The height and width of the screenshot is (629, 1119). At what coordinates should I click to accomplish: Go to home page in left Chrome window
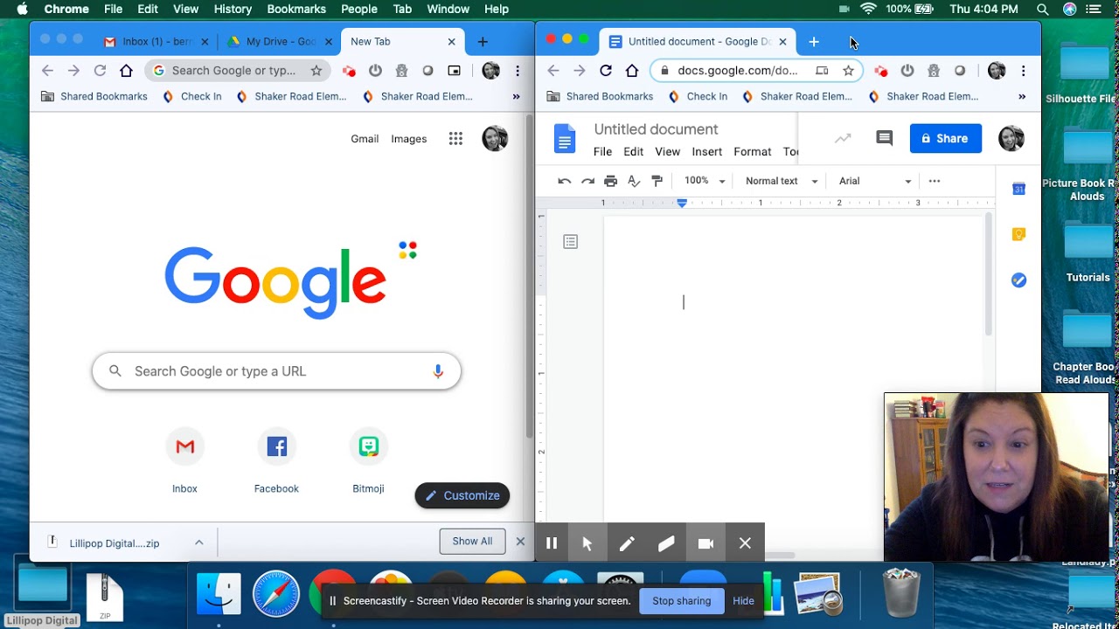coord(126,71)
